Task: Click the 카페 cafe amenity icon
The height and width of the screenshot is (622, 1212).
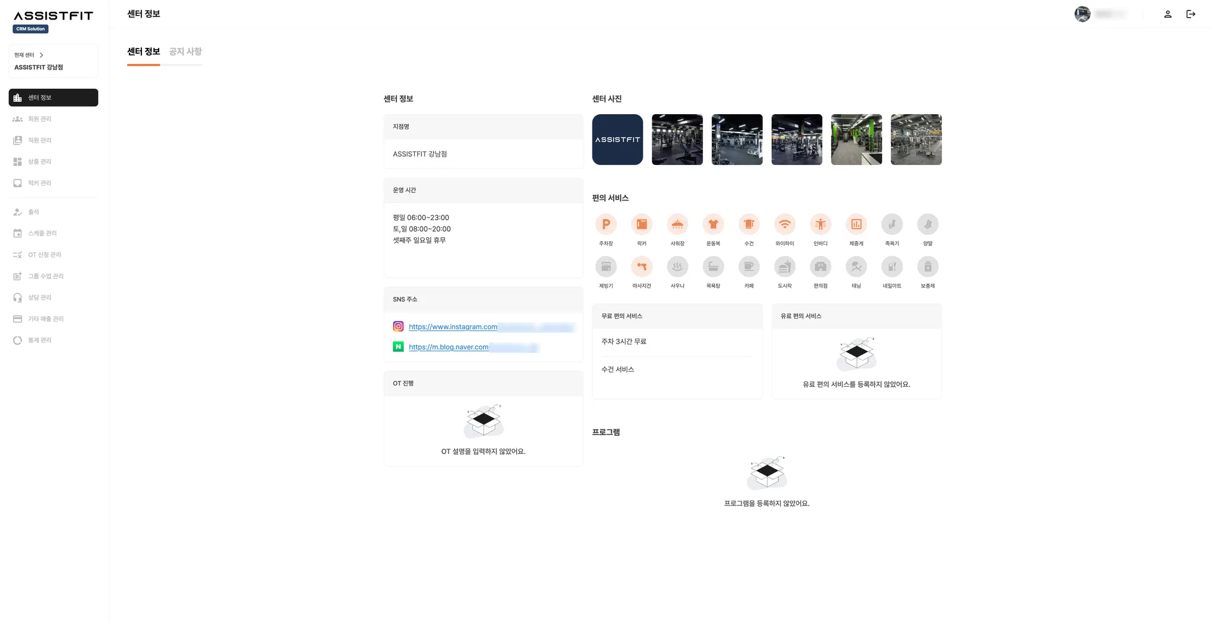Action: [x=749, y=267]
